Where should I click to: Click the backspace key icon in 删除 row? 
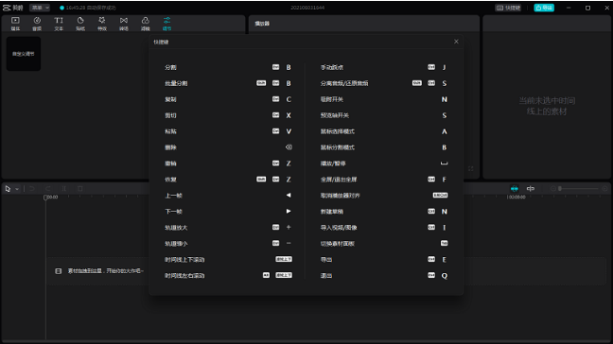pos(289,147)
